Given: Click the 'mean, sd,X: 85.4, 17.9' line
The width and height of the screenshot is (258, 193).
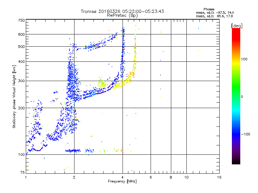Looking at the screenshot, I should pos(214,16).
